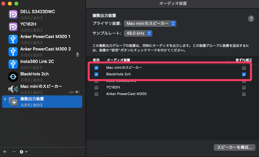Click the 複数出力装置 heading text

104,16
